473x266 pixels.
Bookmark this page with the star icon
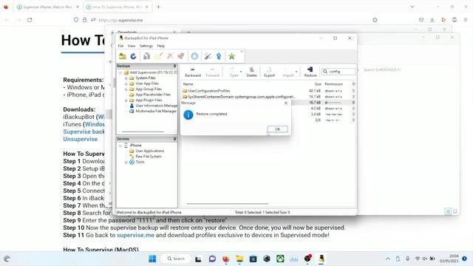[375, 20]
